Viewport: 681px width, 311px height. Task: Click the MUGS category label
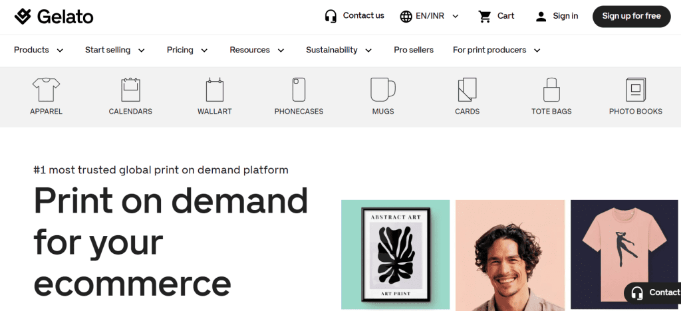383,112
